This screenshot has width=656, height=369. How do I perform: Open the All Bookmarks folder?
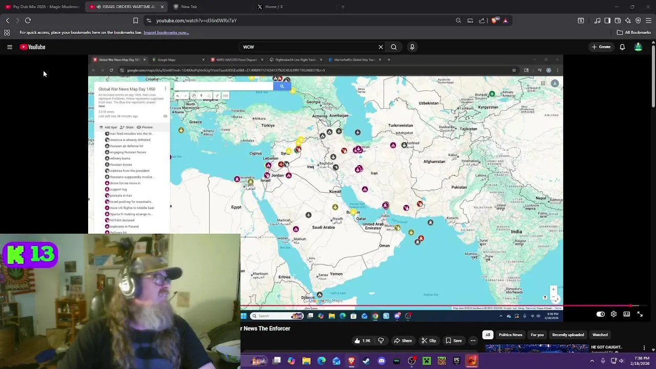pos(634,32)
